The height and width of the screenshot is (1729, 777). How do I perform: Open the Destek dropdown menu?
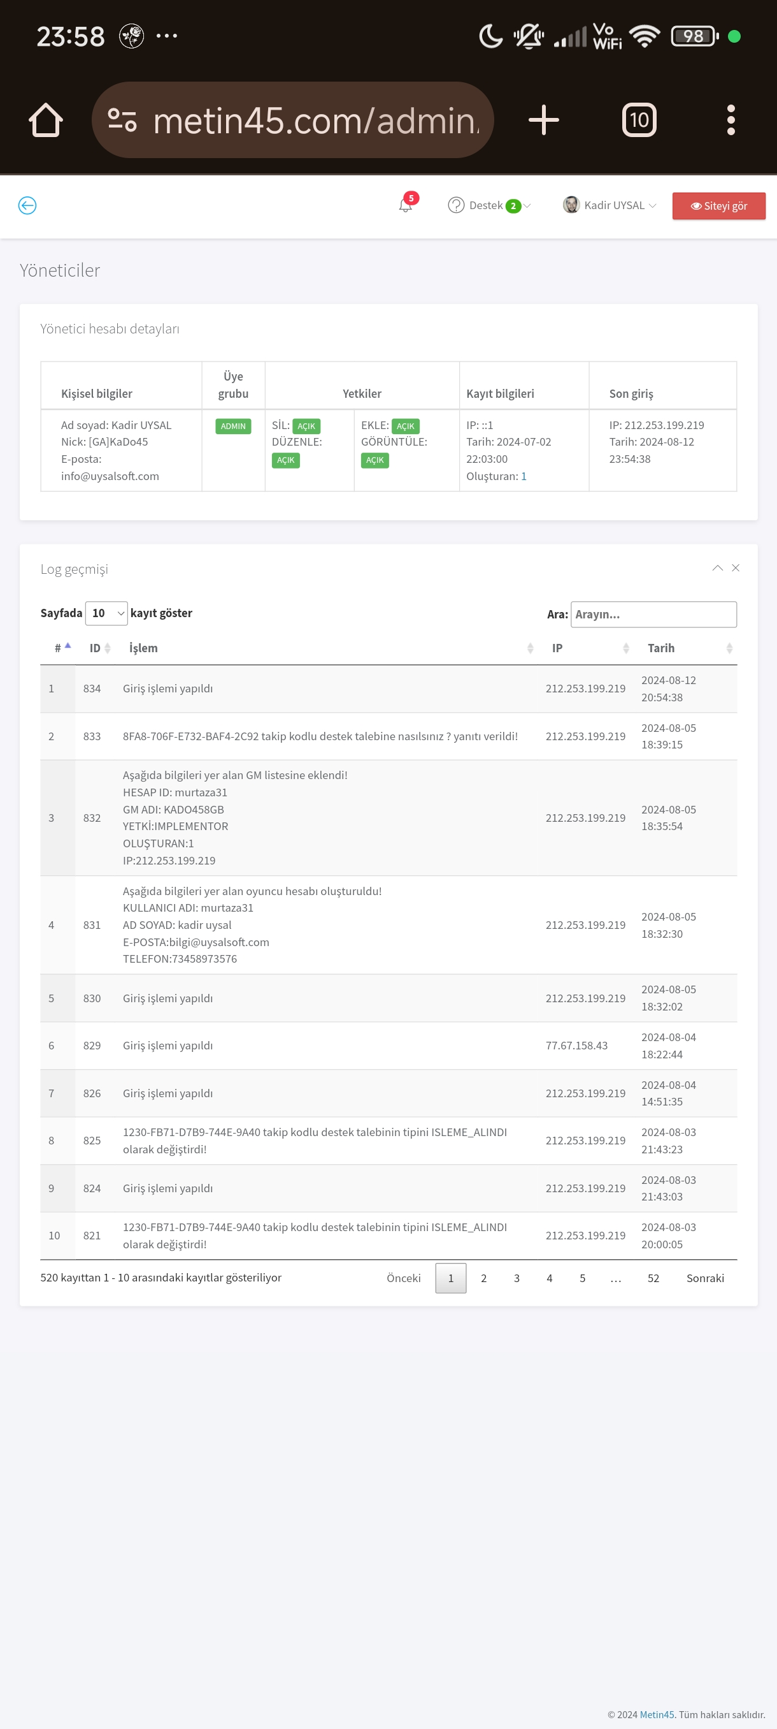click(489, 205)
